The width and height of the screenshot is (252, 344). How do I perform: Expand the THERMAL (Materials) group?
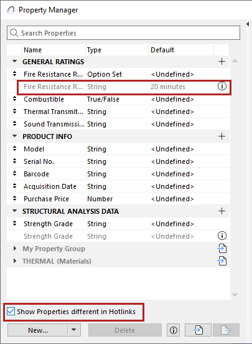tap(15, 261)
